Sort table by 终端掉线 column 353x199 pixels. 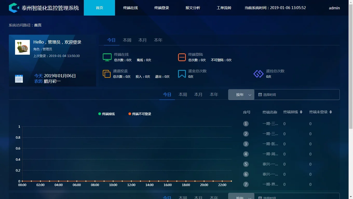[x=301, y=112]
